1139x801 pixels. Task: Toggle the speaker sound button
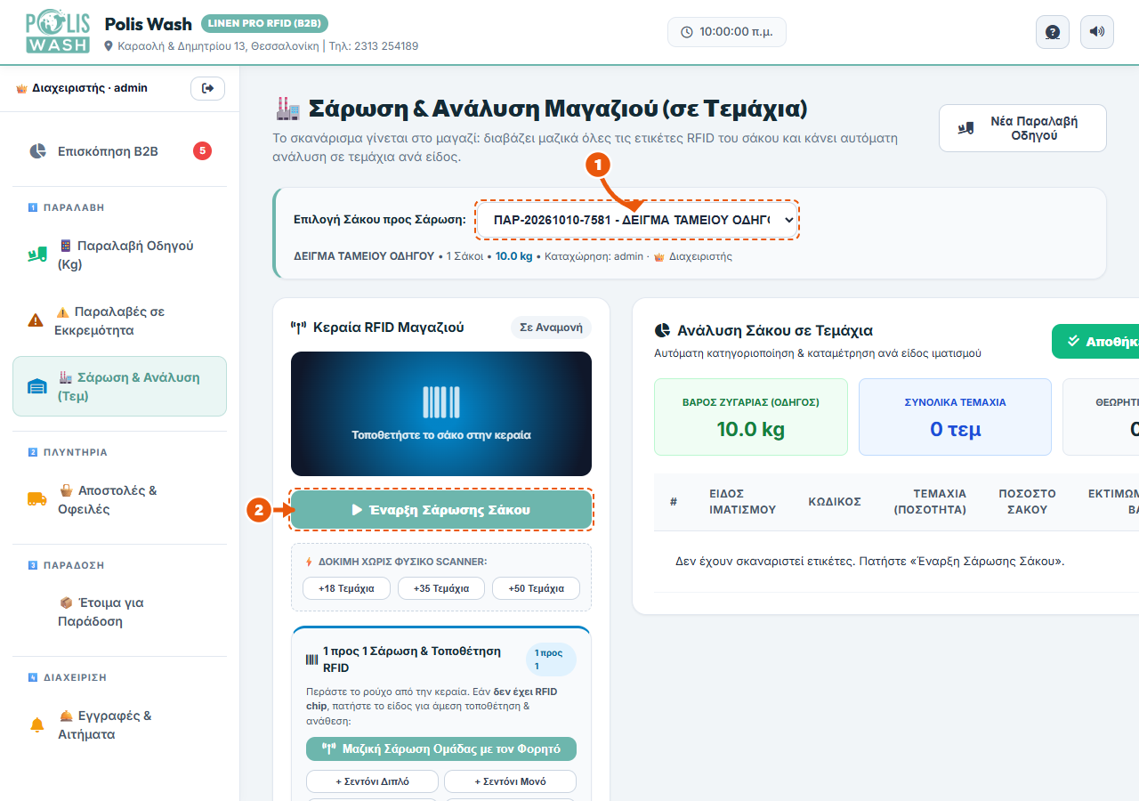pyautogui.click(x=1097, y=32)
